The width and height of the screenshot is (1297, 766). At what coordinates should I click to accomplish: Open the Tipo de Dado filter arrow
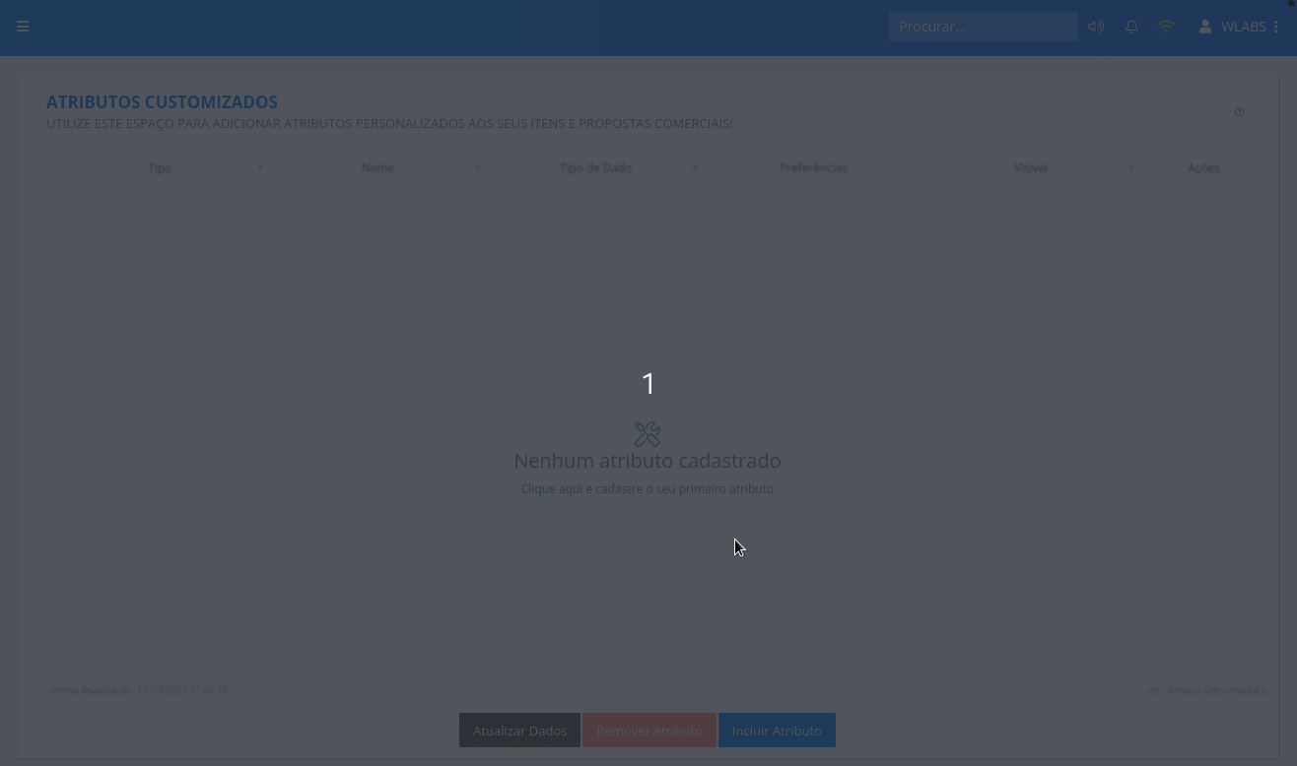pos(696,168)
